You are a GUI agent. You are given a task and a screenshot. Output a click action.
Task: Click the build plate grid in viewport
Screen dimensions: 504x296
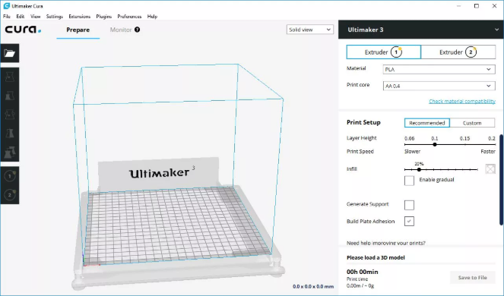(177, 225)
